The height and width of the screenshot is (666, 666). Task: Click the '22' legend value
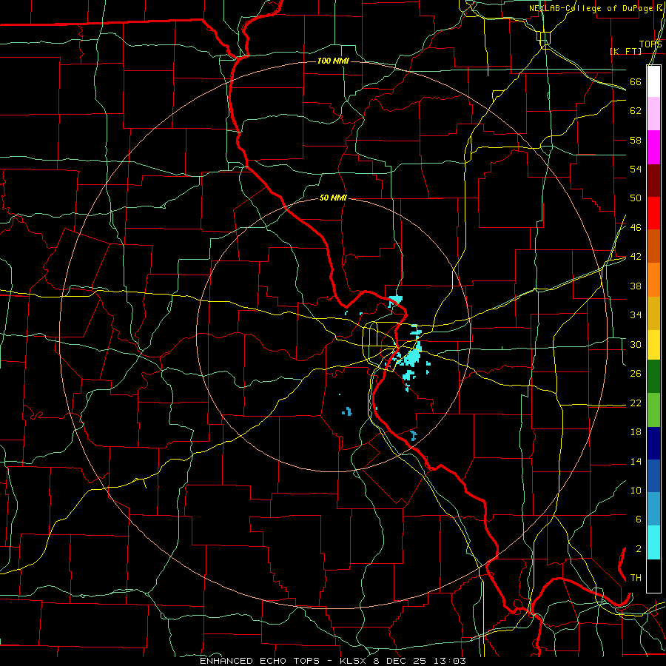tap(636, 403)
